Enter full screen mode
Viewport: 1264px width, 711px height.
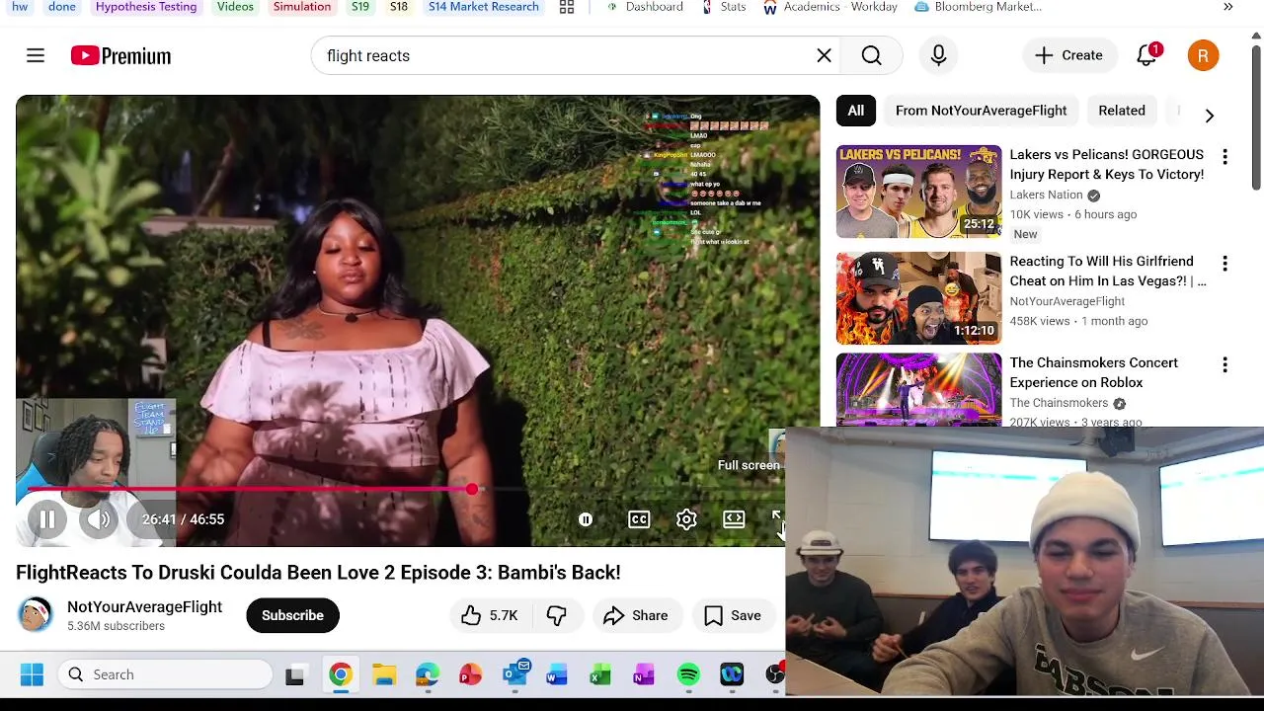777,519
